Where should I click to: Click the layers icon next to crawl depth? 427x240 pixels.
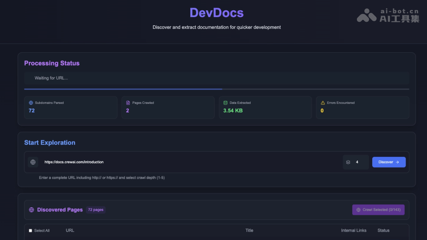348,162
